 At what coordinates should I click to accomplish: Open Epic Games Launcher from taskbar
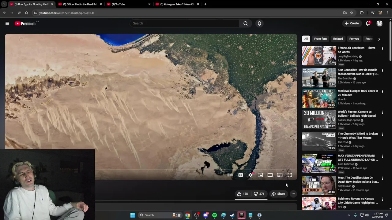pyautogui.click(x=241, y=215)
